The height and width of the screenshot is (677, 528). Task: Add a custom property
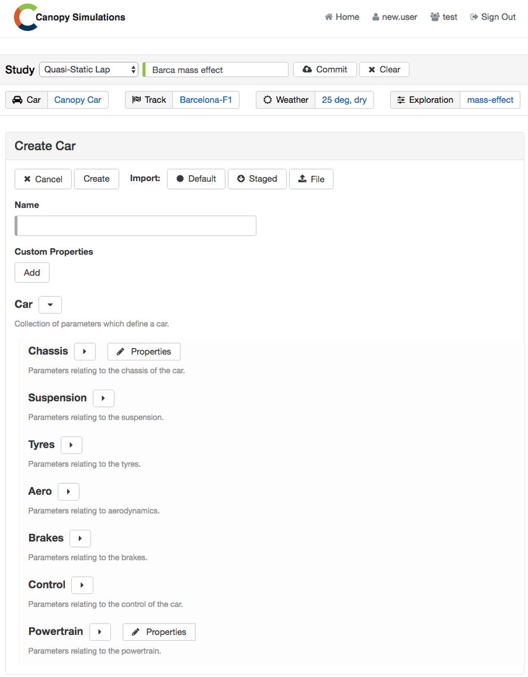32,273
